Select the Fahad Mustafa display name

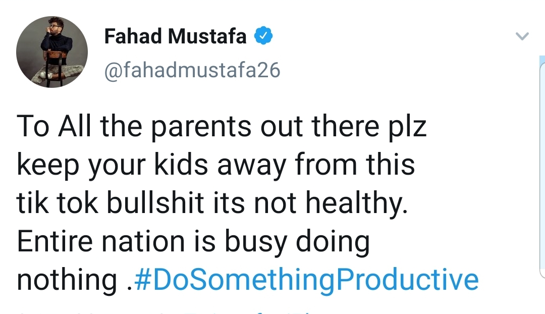176,36
